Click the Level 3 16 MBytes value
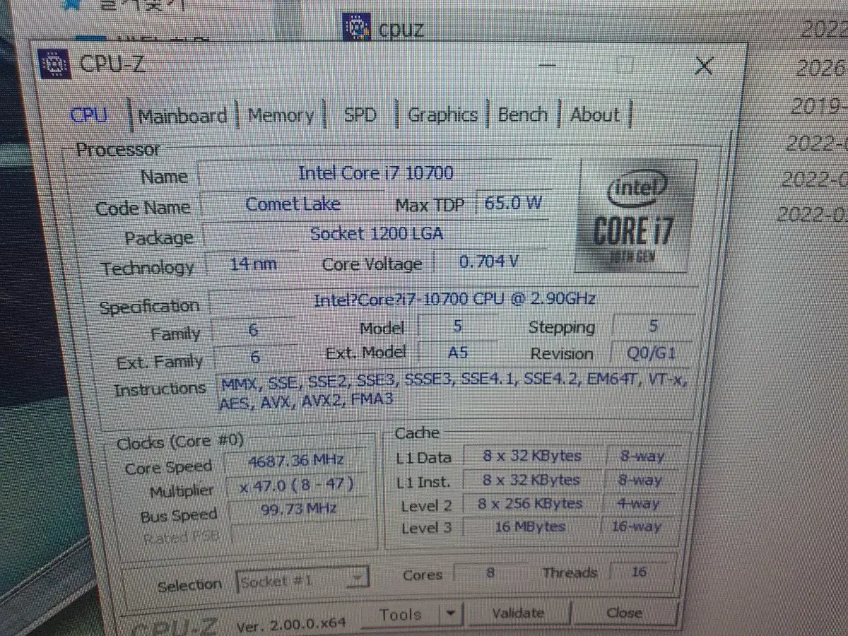Viewport: 848px width, 636px height. point(530,527)
